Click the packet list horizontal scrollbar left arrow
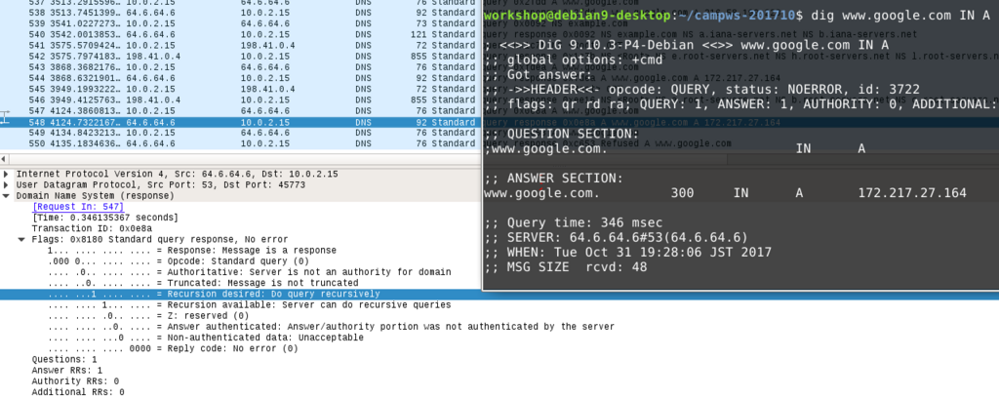The height and width of the screenshot is (399, 999). [x=3, y=158]
